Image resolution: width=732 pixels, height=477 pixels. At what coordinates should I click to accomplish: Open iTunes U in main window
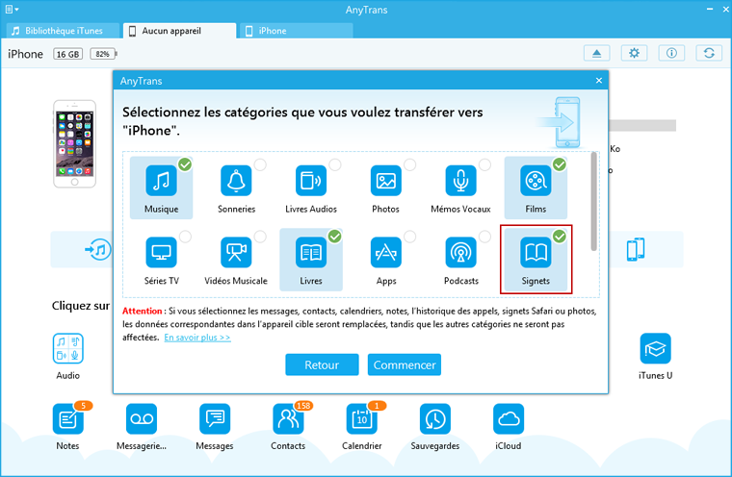coord(656,348)
